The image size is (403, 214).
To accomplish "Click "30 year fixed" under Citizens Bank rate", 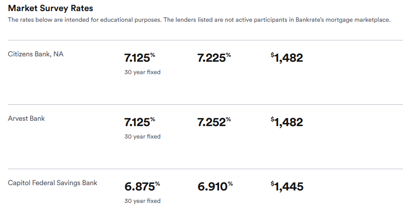I will [142, 72].
